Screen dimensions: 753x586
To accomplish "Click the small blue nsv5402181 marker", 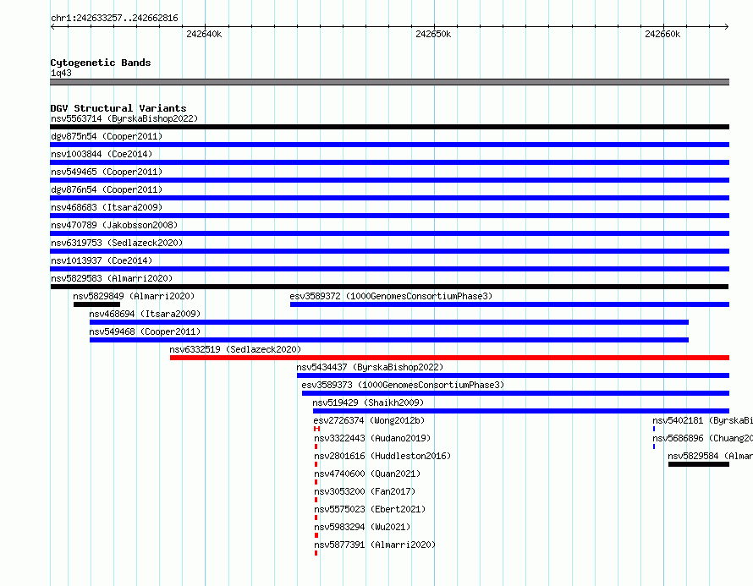I will (x=654, y=429).
